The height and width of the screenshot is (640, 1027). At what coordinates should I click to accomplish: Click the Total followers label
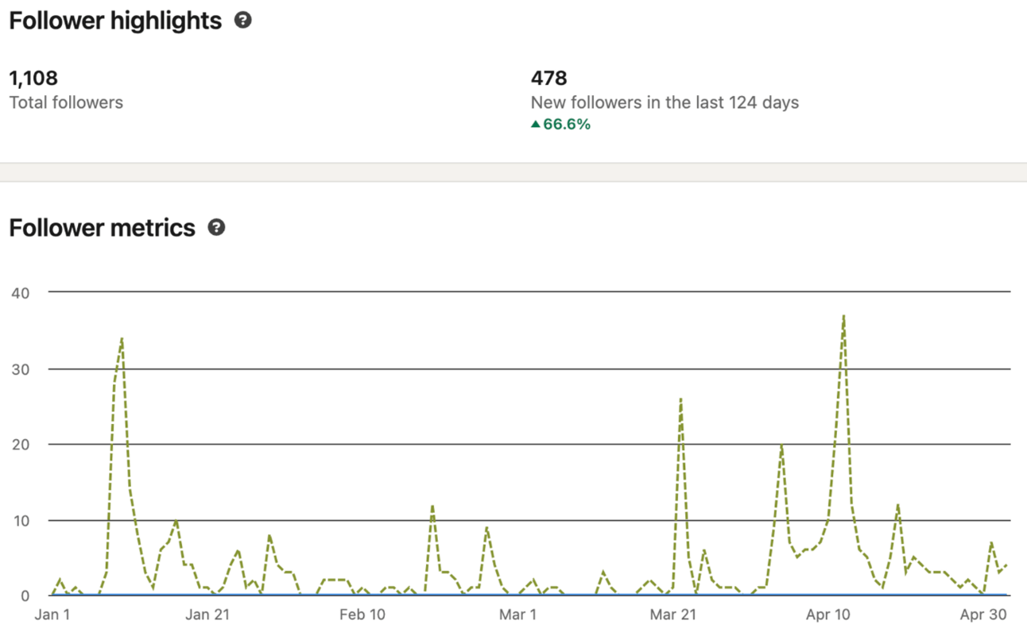coord(66,102)
